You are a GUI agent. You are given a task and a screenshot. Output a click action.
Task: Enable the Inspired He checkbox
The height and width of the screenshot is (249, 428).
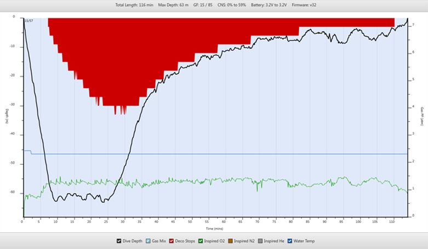(260, 241)
